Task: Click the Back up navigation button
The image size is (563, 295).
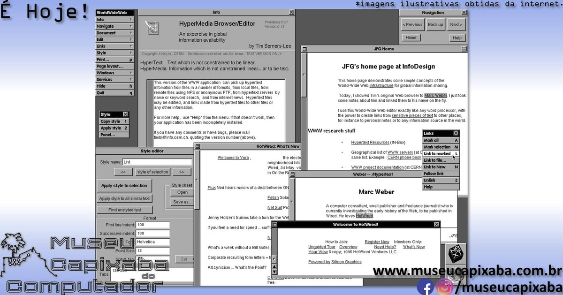Action: (x=435, y=24)
